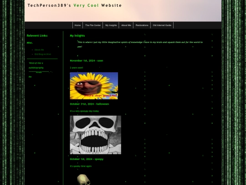Open the Home page from navigation bar
This screenshot has height=185, width=246.
coord(77,25)
